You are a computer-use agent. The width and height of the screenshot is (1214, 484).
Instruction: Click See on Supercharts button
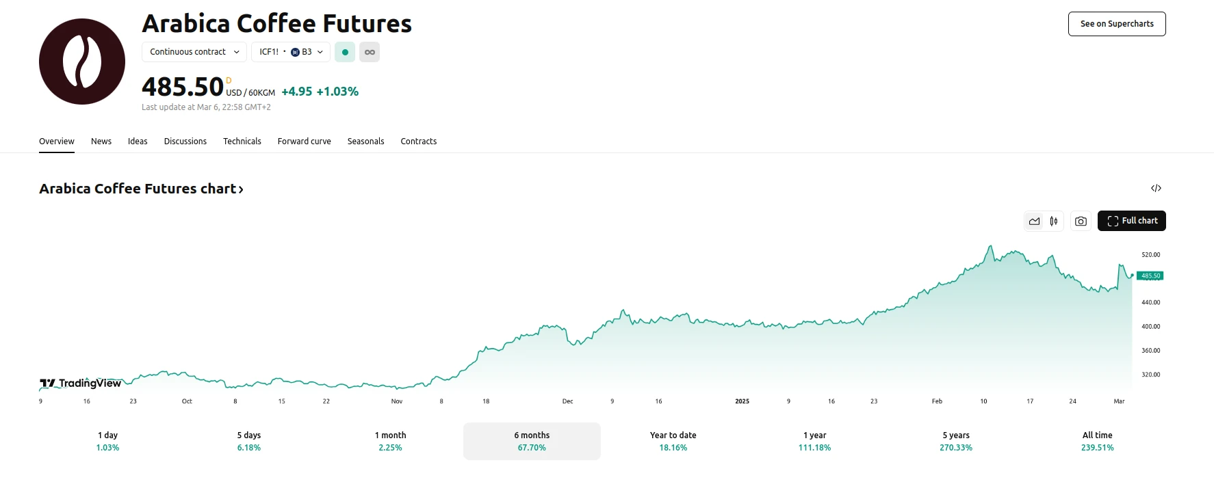click(1116, 24)
